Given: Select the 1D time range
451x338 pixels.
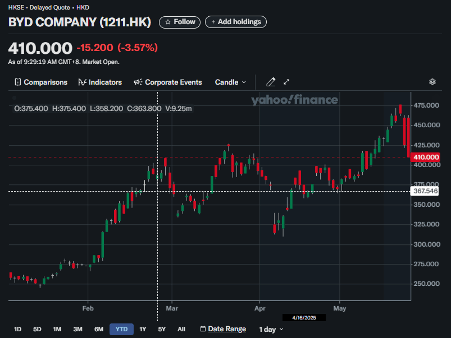Looking at the screenshot, I should point(17,329).
